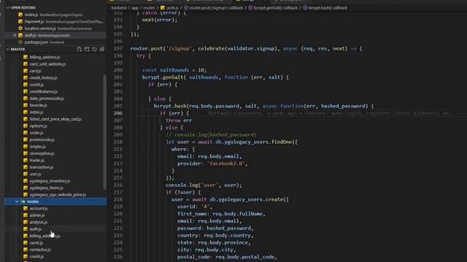The height and width of the screenshot is (262, 467).
Task: Click the 'saltRounds = 10' declaration text
Action: tap(183, 70)
